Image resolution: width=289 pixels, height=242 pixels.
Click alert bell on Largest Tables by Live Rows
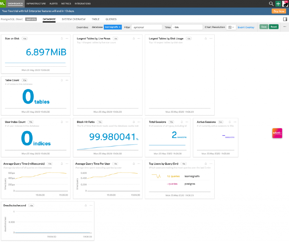point(134,38)
